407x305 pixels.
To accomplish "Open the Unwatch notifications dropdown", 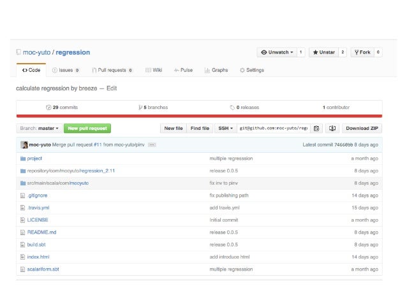I will coord(276,52).
